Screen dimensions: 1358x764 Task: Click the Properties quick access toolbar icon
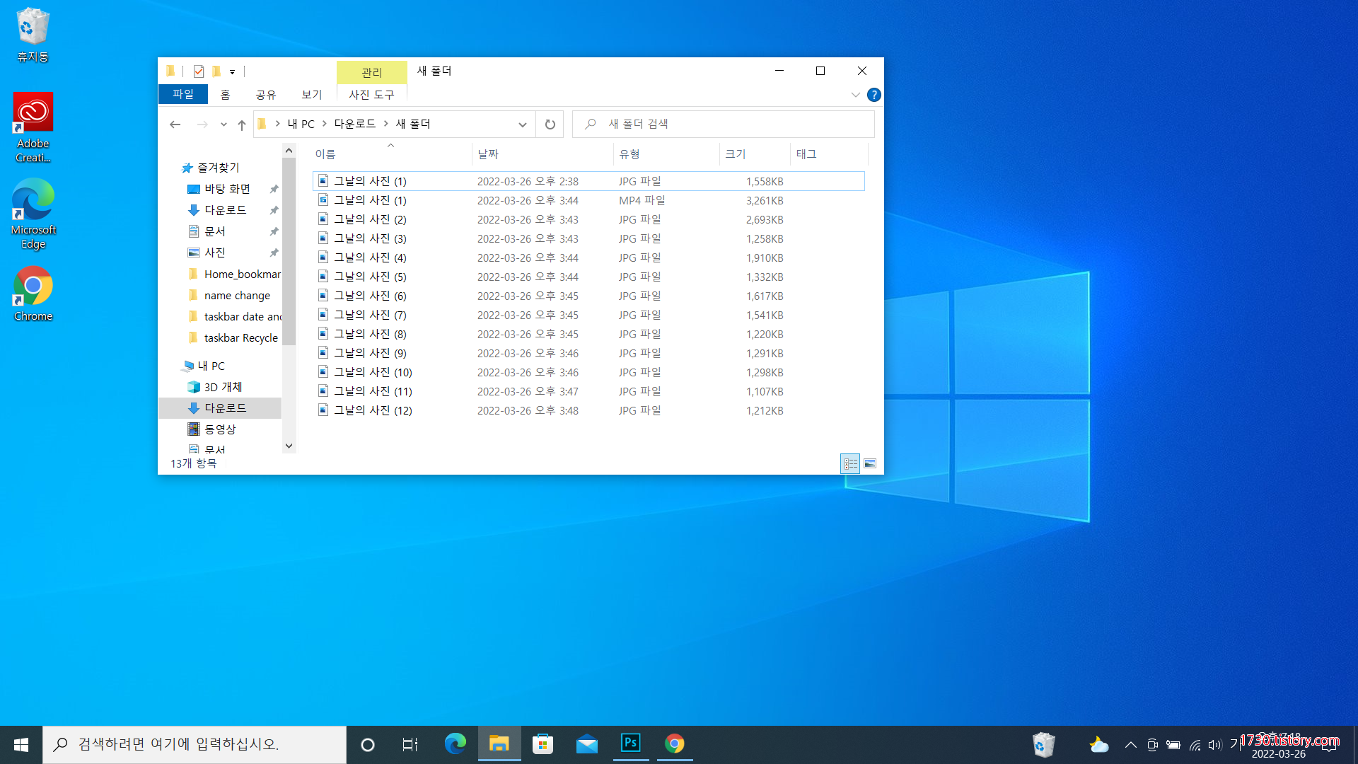click(199, 71)
